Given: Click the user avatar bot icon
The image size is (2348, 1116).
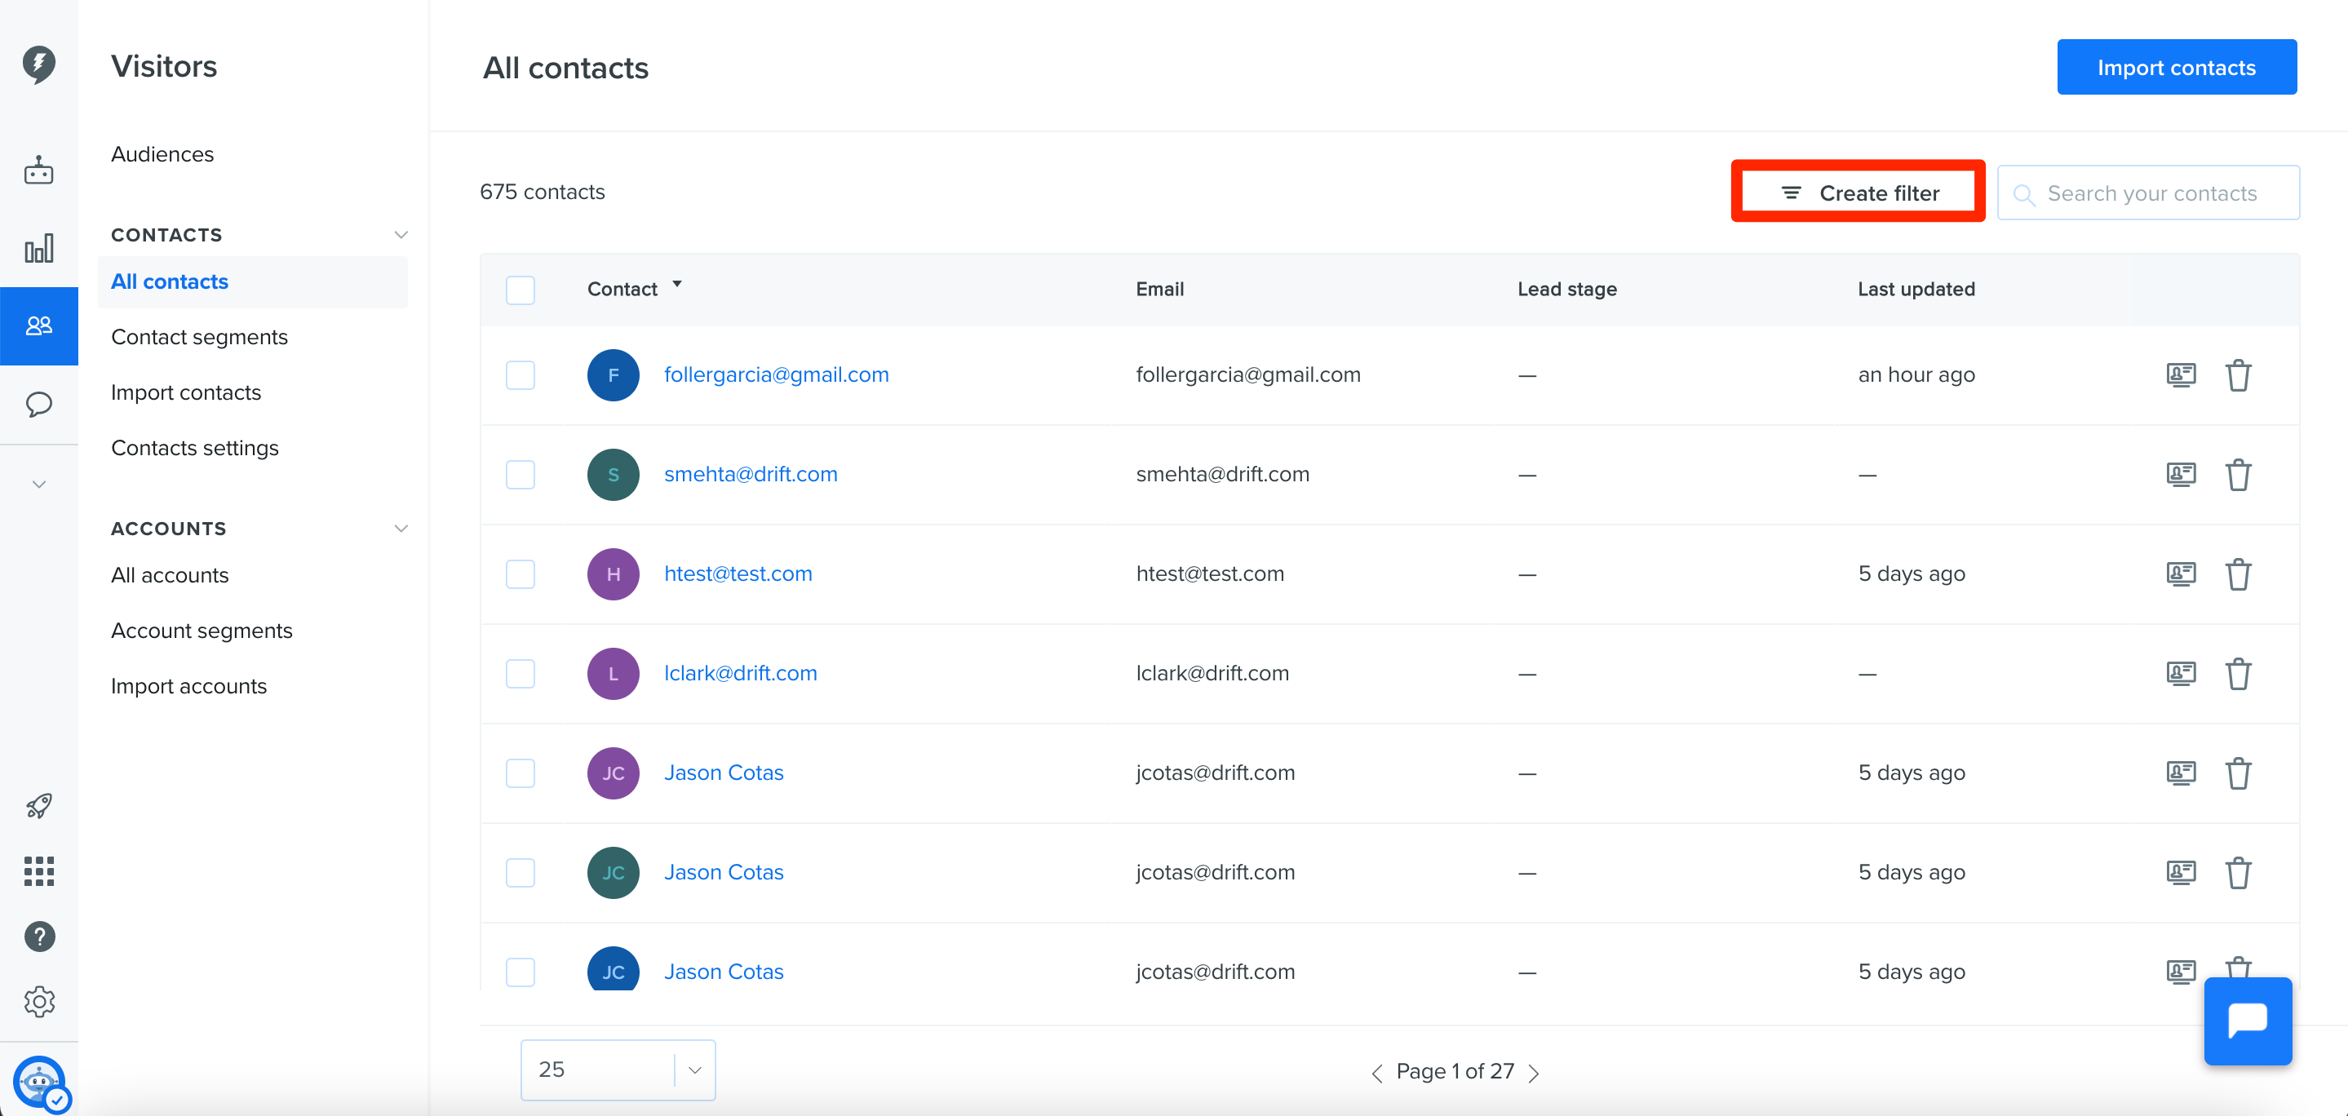Looking at the screenshot, I should click(x=40, y=1083).
